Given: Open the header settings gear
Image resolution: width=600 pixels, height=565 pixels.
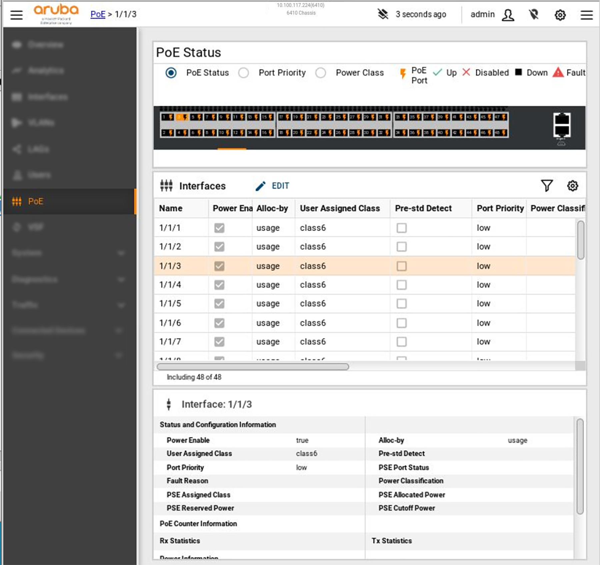Looking at the screenshot, I should click(560, 15).
